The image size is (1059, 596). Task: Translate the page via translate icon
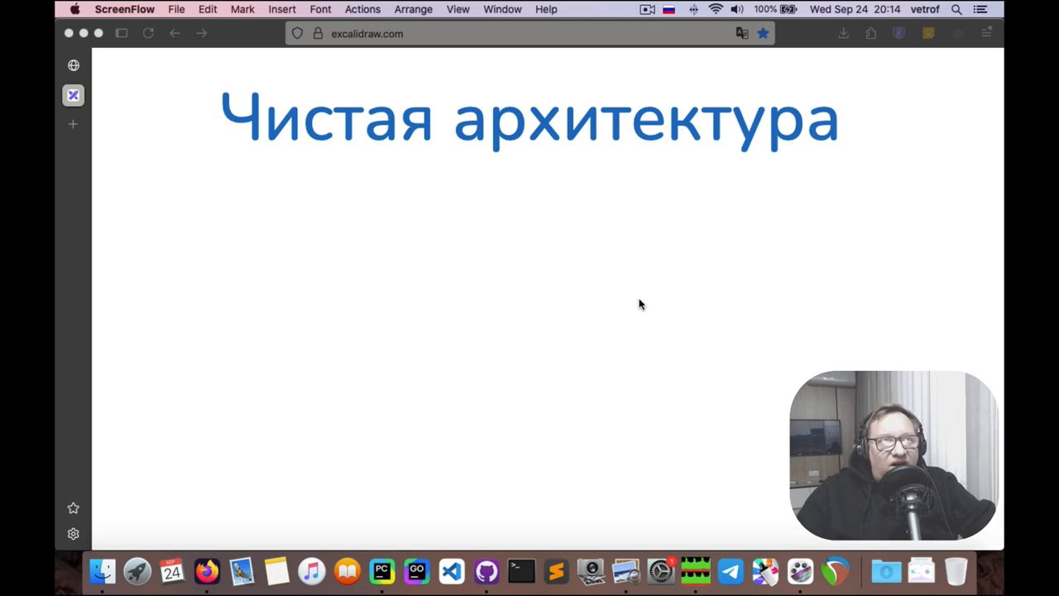point(742,33)
